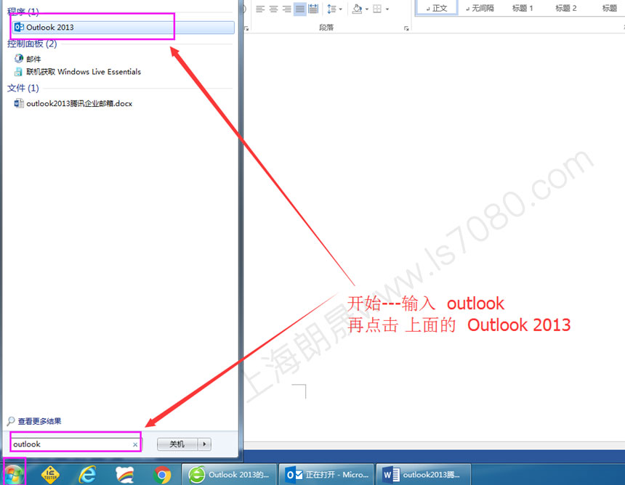
Task: Apply 标题 2 style
Action: [566, 8]
